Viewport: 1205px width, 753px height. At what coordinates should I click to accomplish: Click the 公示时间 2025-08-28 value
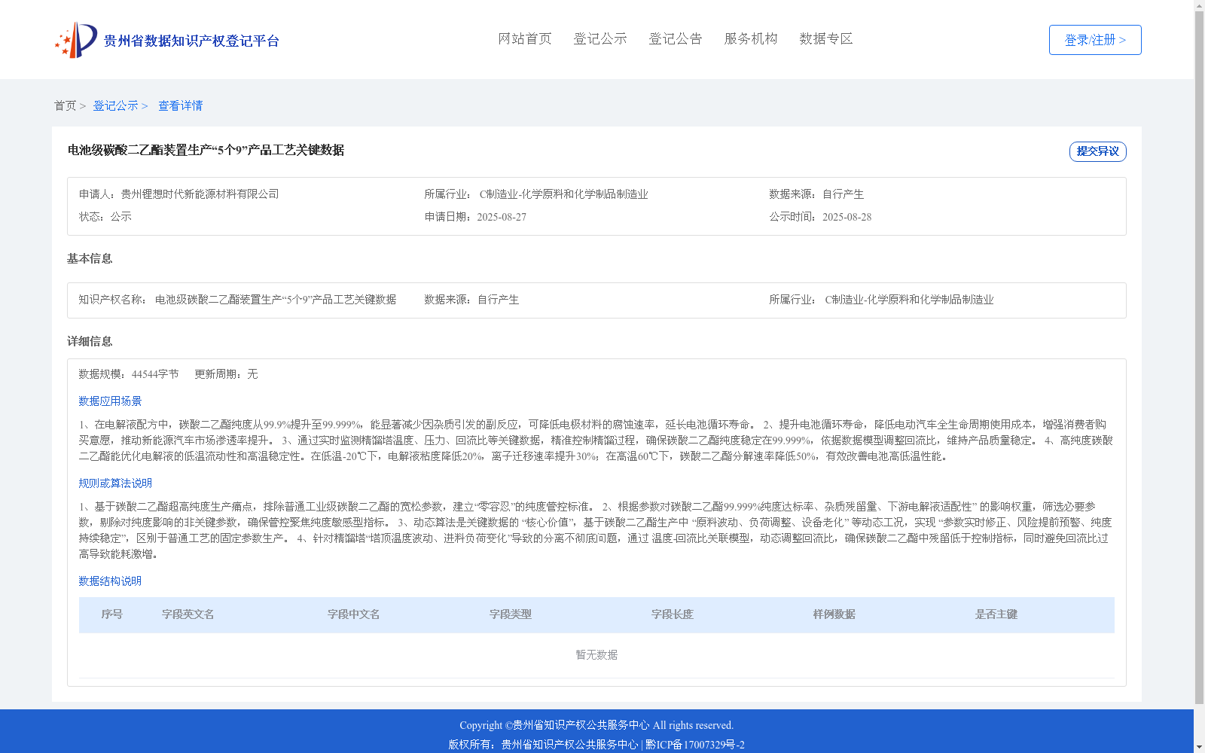pos(847,217)
